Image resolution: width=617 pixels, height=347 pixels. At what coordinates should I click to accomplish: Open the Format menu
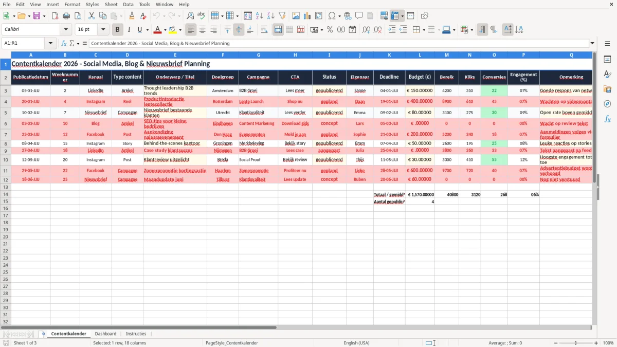coord(72,4)
